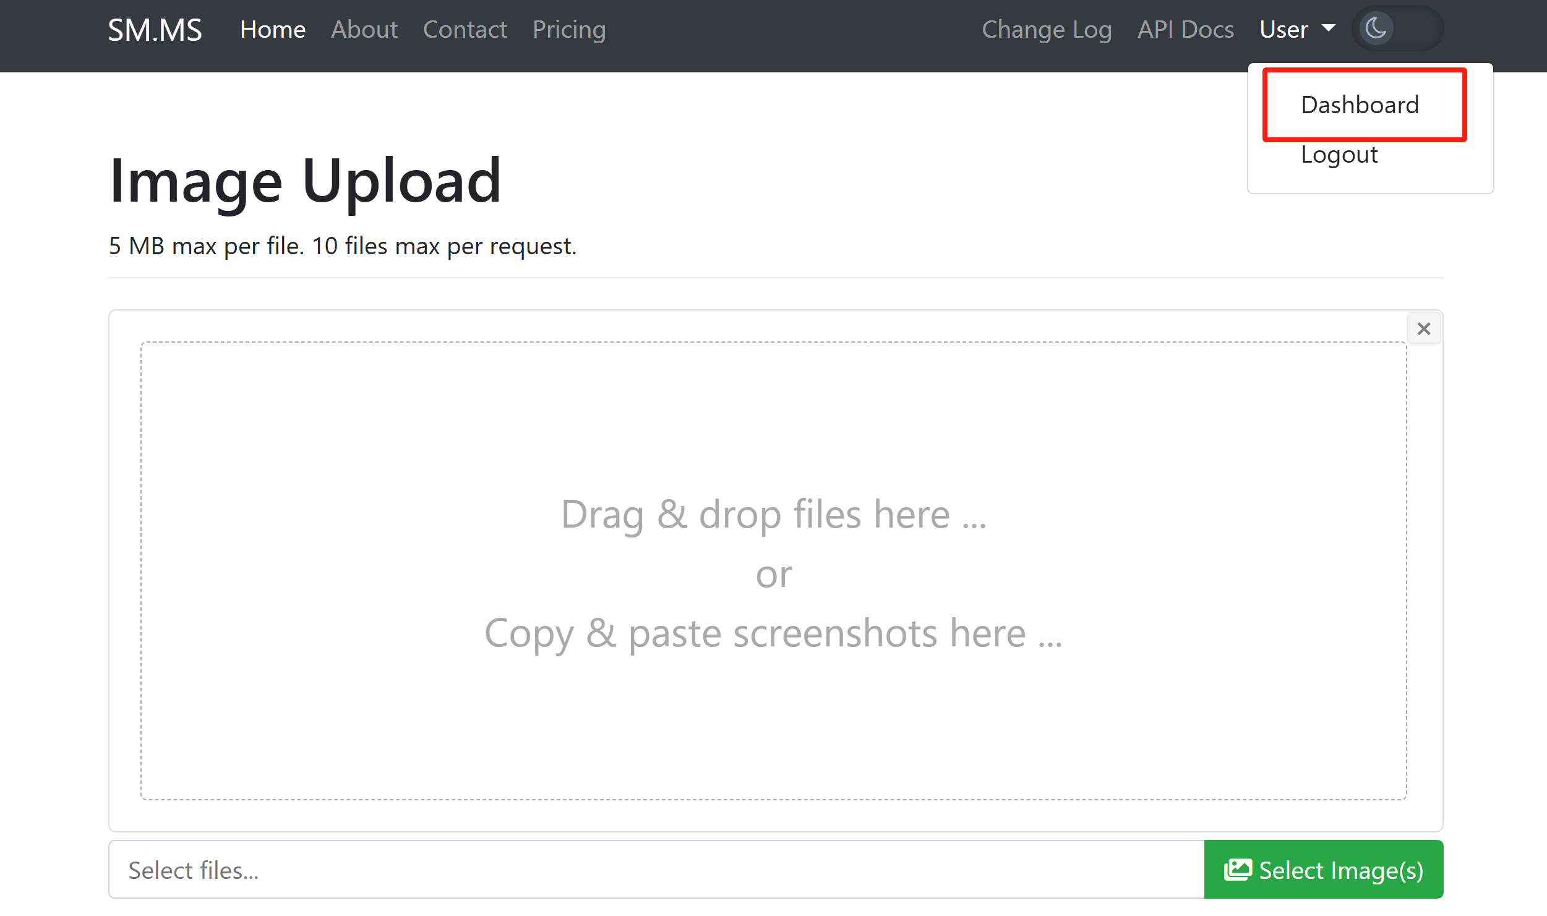1547x916 pixels.
Task: Click the Contact navigation item
Action: pos(465,30)
